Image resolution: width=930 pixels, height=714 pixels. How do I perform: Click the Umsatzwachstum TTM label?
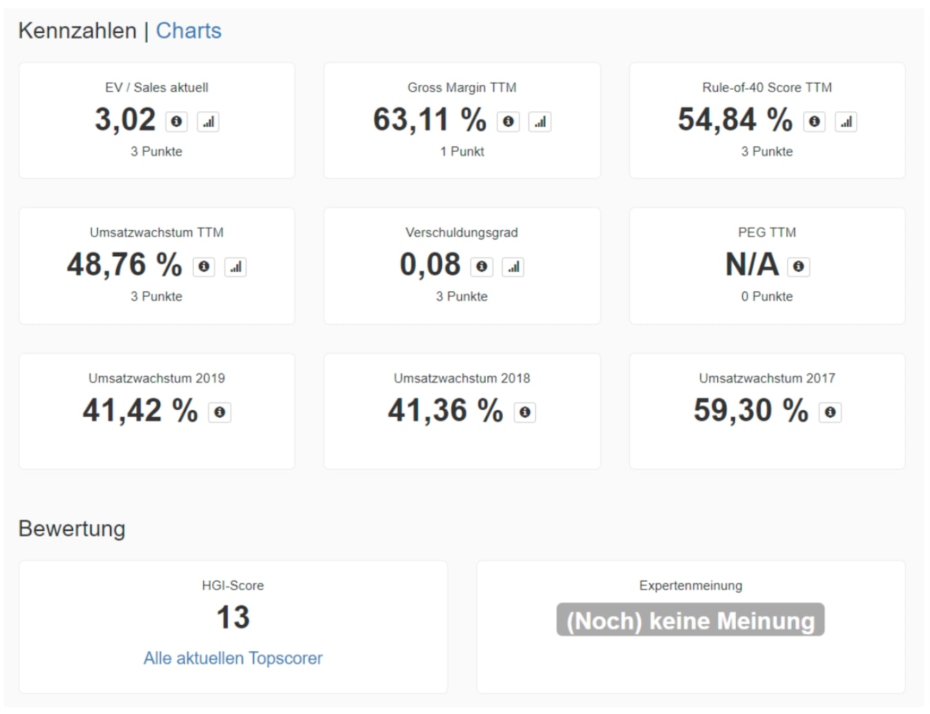[x=157, y=233]
